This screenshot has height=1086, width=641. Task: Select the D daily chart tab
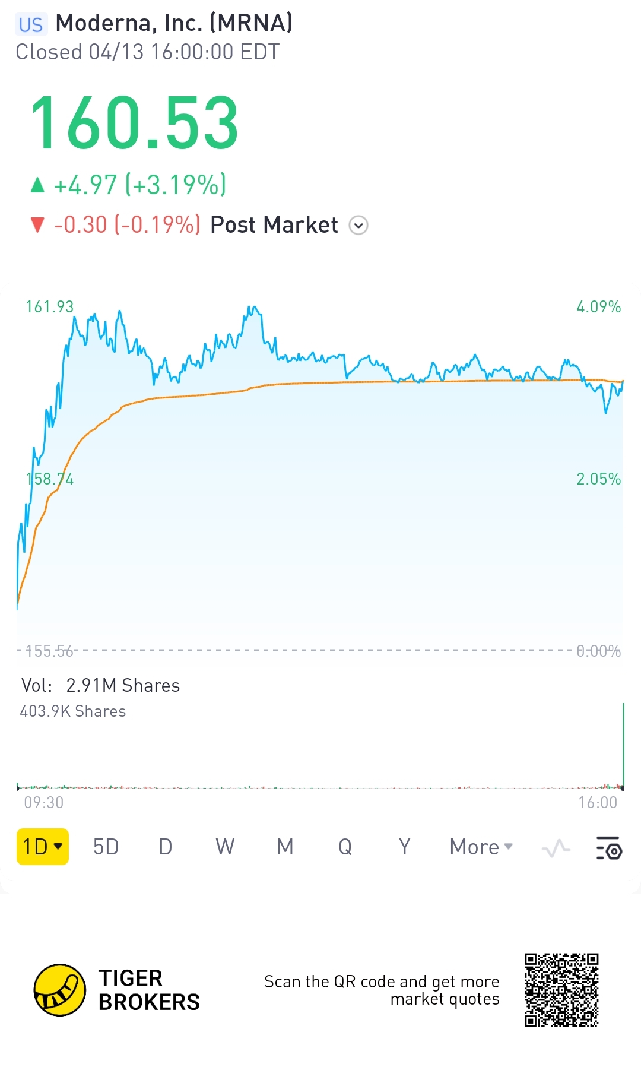click(x=166, y=847)
